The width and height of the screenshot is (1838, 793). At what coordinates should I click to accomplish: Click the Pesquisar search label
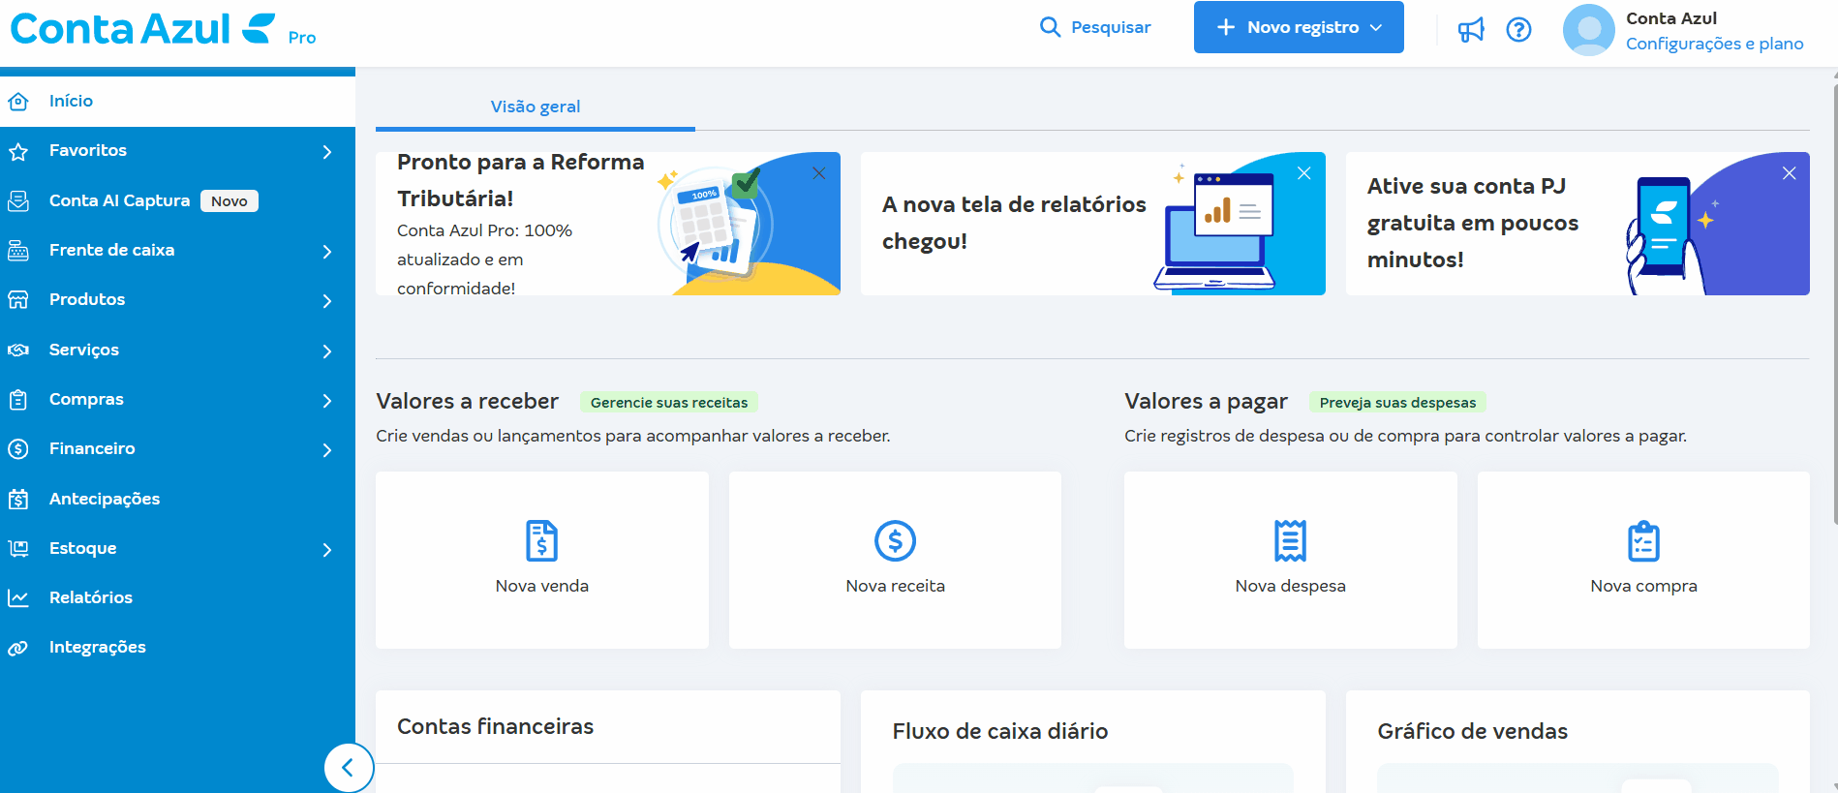coord(1111,27)
